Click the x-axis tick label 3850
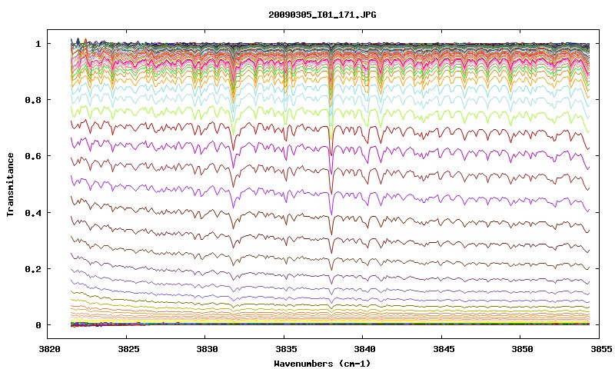615x369 pixels. click(523, 349)
